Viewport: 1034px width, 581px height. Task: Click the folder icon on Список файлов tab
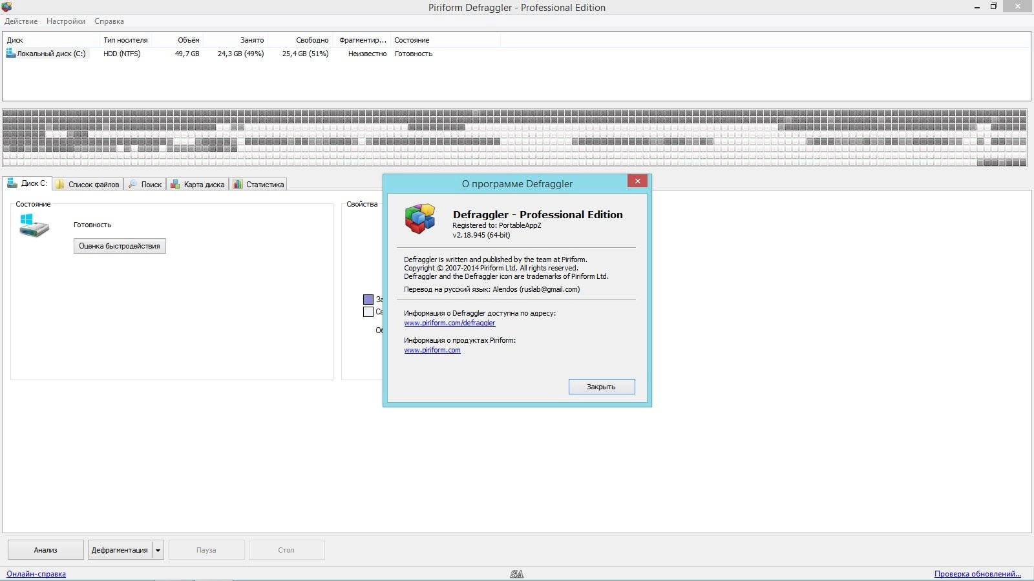tap(60, 184)
